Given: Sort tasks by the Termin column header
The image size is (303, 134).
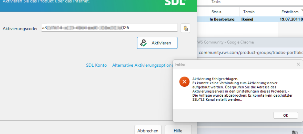Looking at the screenshot, I should click(259, 12).
